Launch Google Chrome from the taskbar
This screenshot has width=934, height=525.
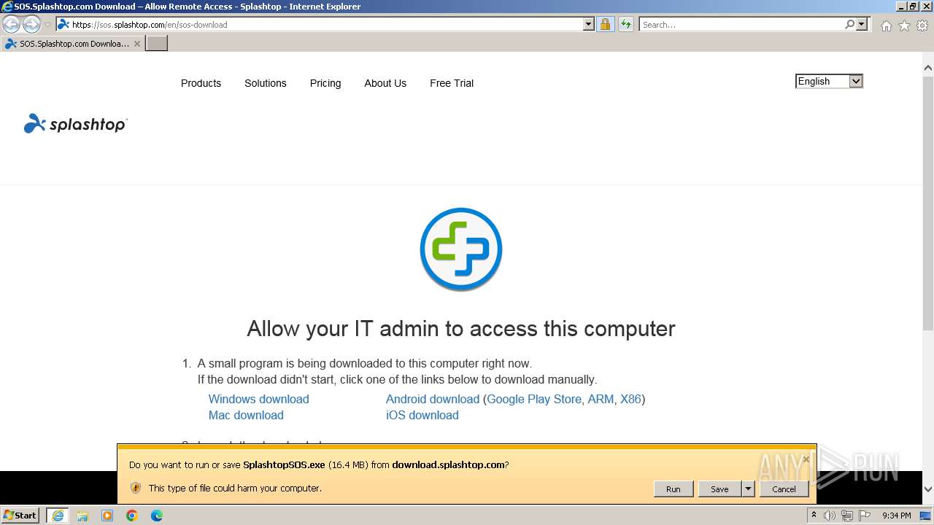tap(132, 516)
